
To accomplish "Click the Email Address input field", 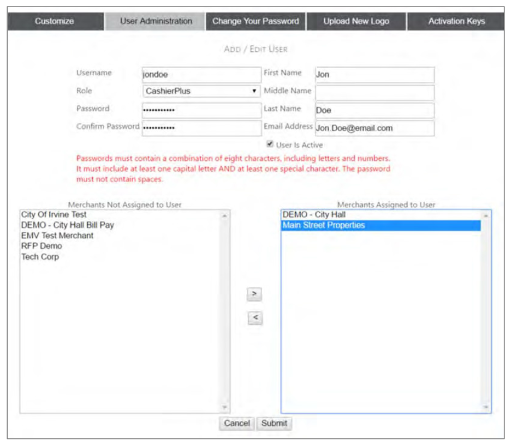I will [x=374, y=128].
